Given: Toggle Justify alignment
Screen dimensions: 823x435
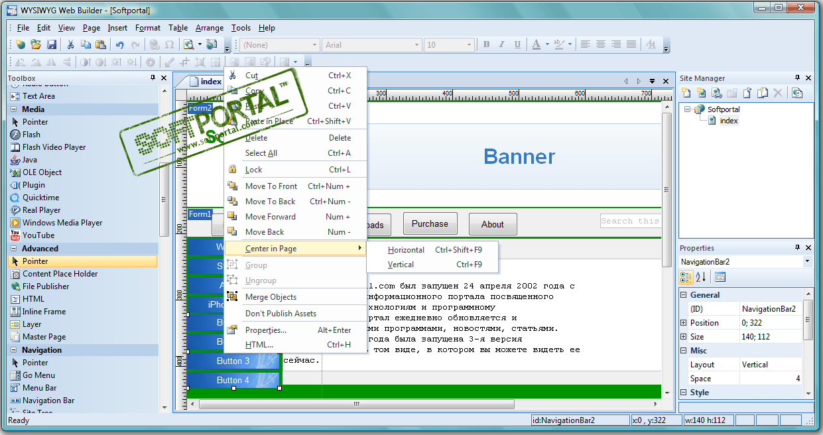Looking at the screenshot, I should (631, 44).
